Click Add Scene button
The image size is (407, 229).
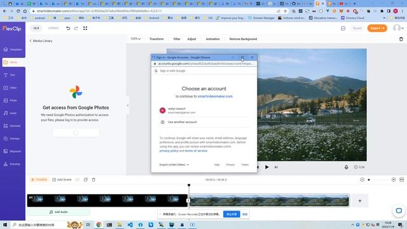click(62, 179)
